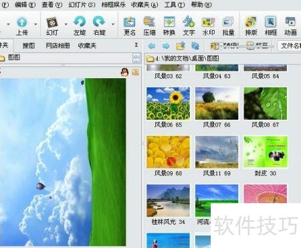Click the 风景03 62 file label

click(x=169, y=76)
